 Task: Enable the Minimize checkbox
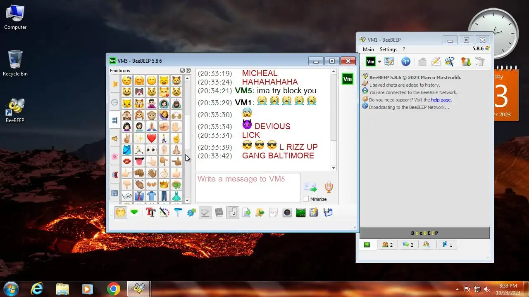point(306,199)
